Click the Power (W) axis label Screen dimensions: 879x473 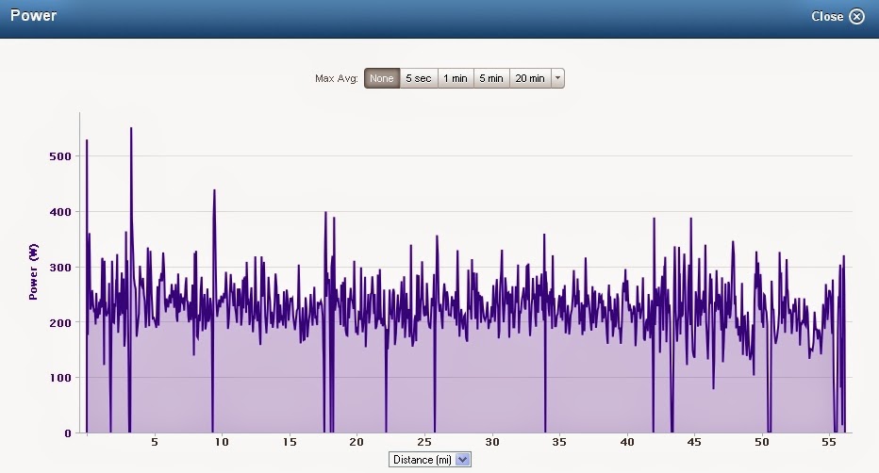(34, 271)
